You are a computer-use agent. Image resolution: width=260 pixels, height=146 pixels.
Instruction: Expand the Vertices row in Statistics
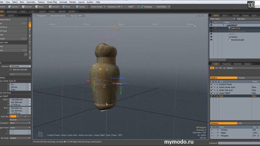(x=218, y=130)
